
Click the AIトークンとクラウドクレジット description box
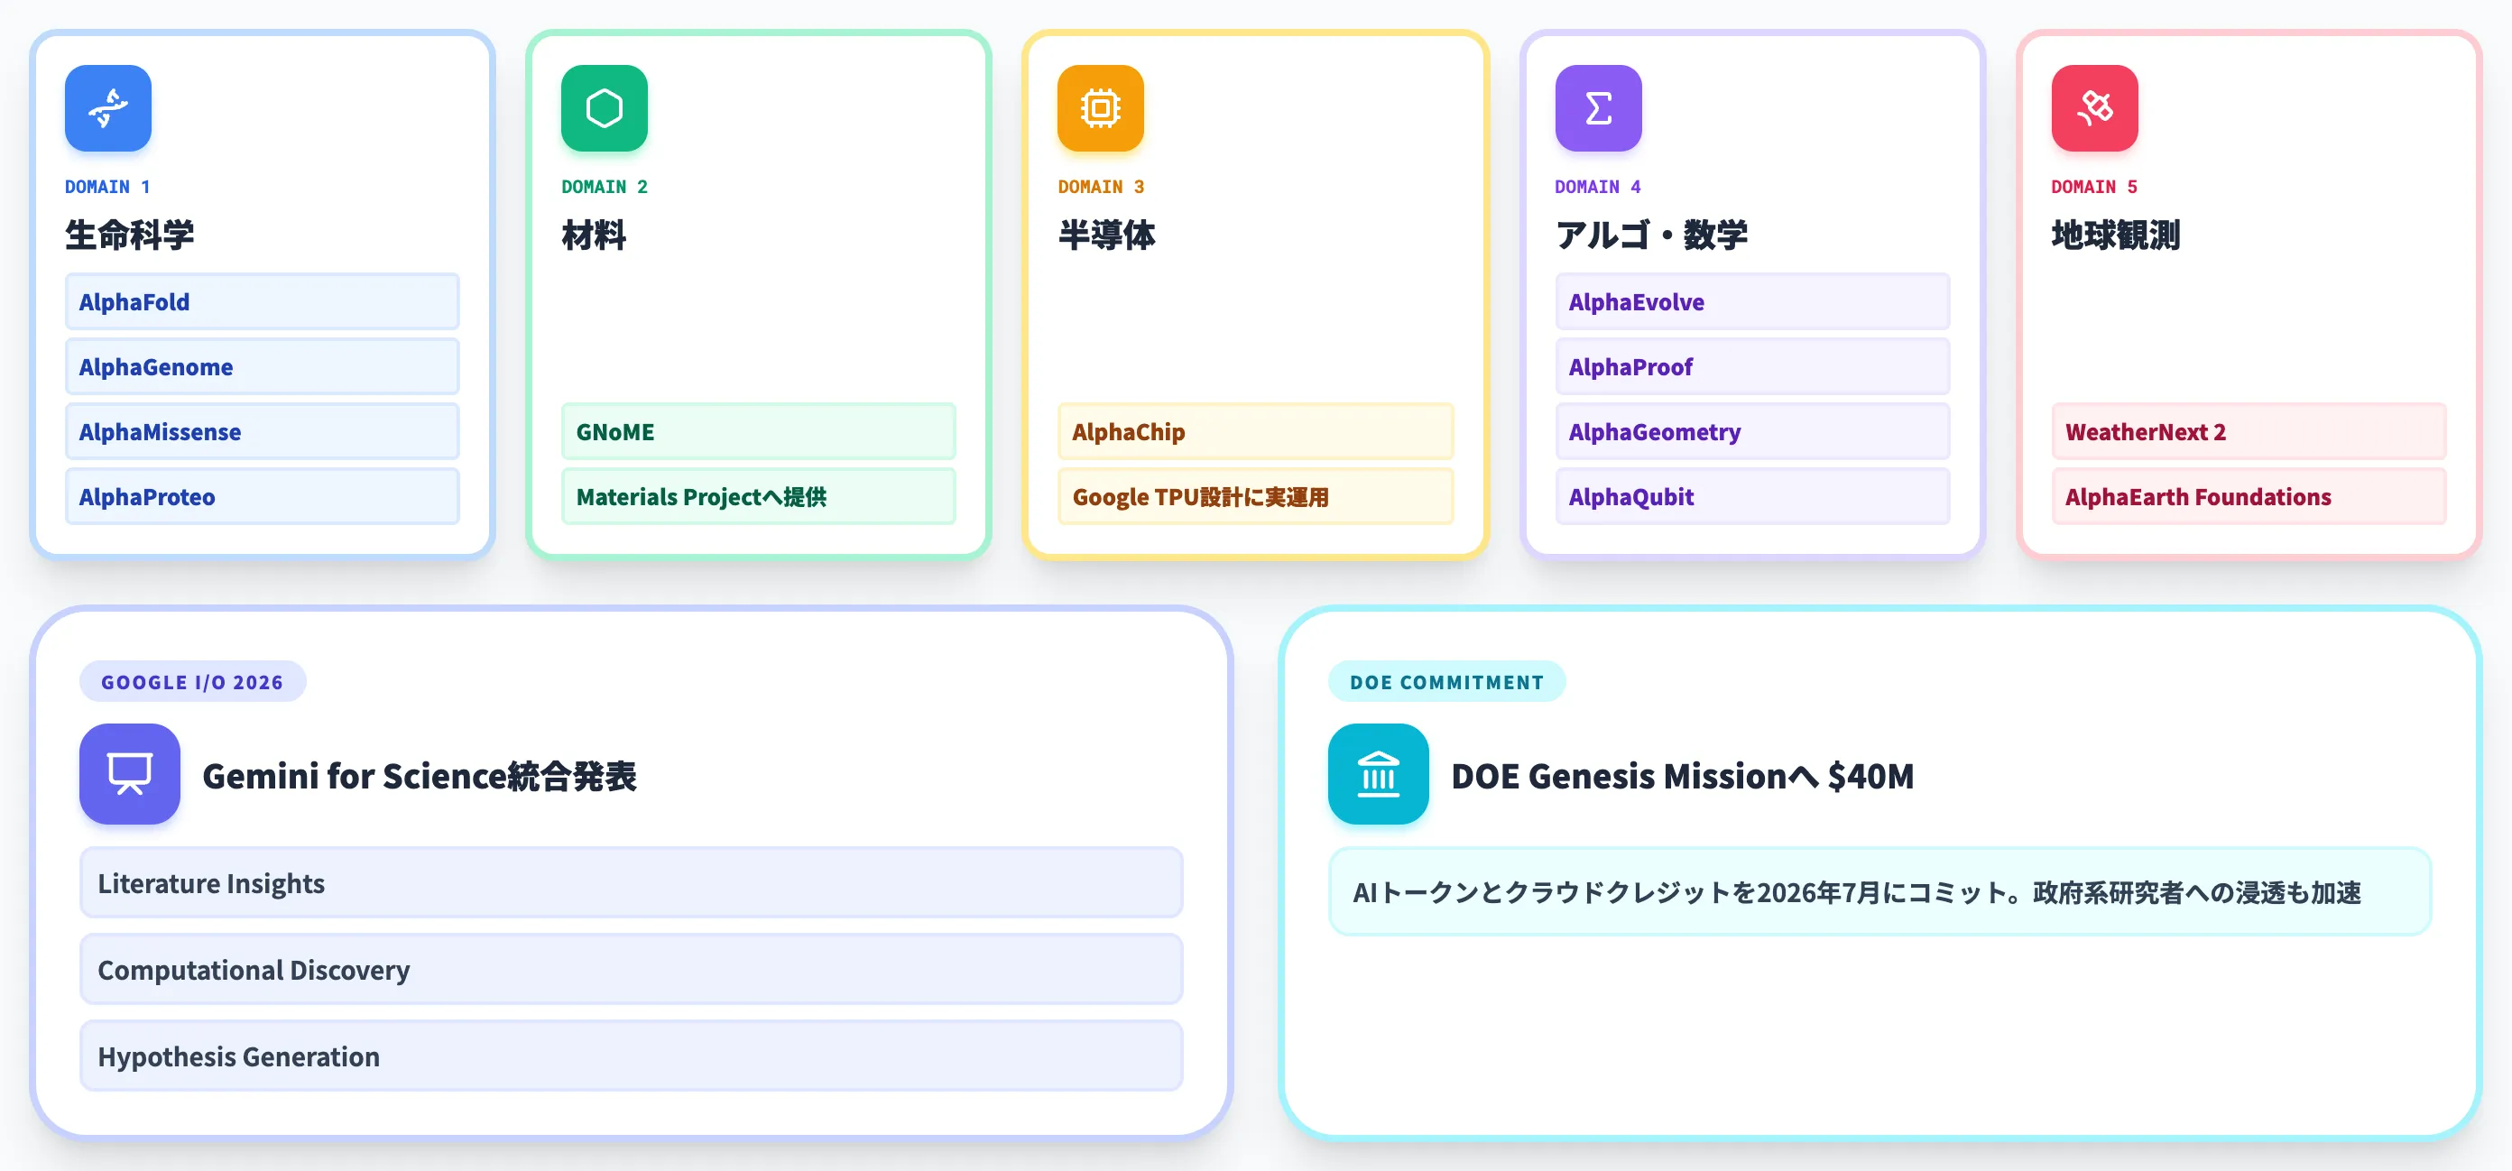(1879, 891)
